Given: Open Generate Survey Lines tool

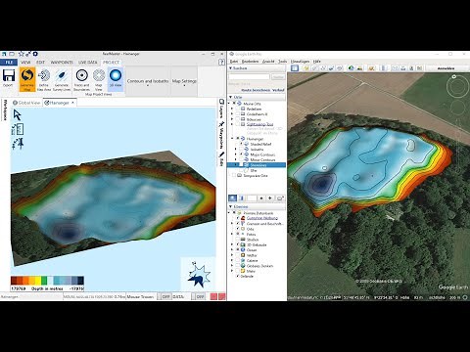Looking at the screenshot, I should tap(62, 79).
